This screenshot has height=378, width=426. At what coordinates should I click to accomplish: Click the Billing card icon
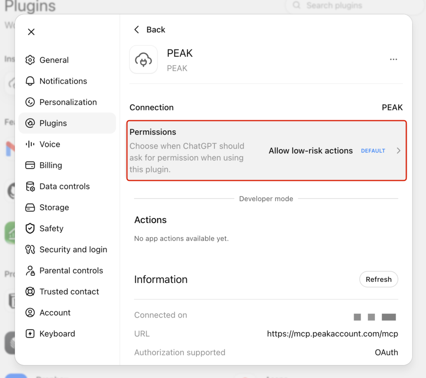point(30,165)
